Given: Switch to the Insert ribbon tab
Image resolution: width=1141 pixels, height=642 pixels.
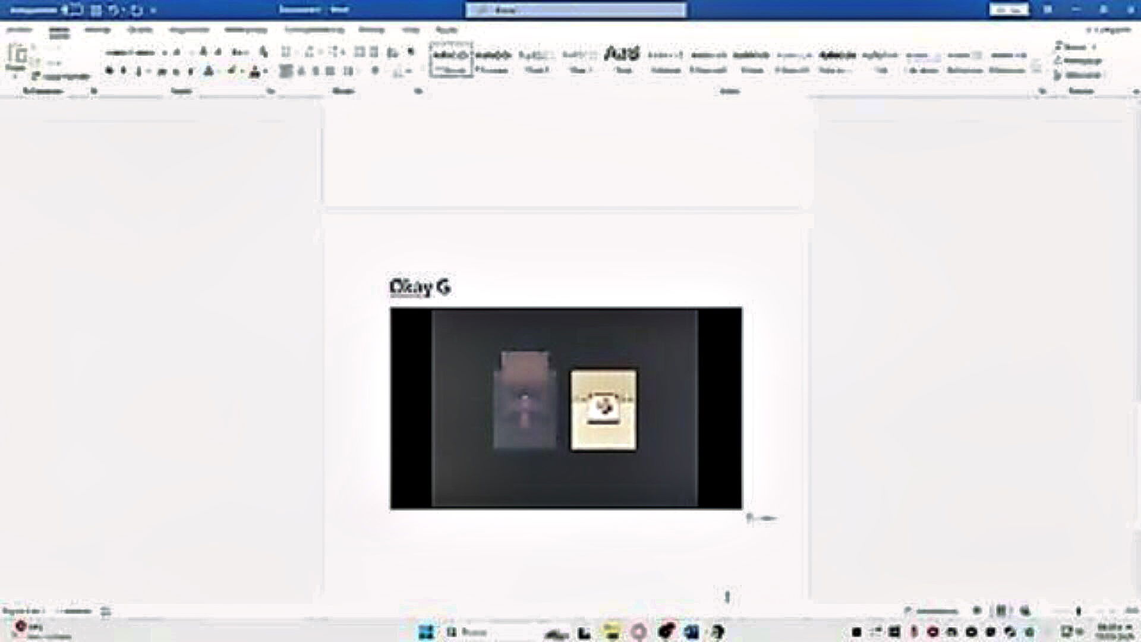Looking at the screenshot, I should click(97, 30).
